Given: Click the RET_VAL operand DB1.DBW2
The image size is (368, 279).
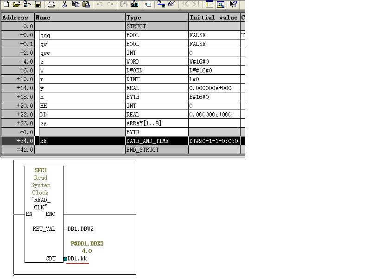Looking at the screenshot, I should 80,229.
